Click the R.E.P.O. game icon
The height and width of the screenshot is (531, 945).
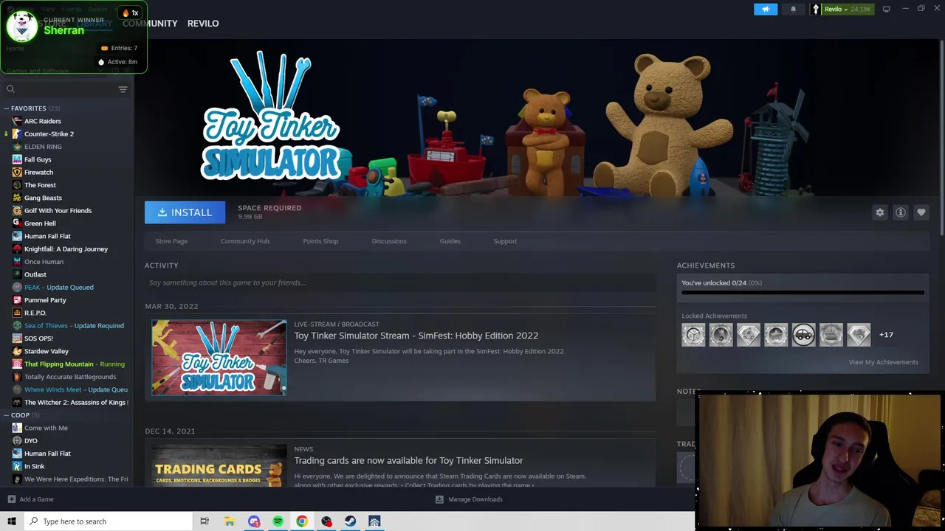tap(17, 313)
